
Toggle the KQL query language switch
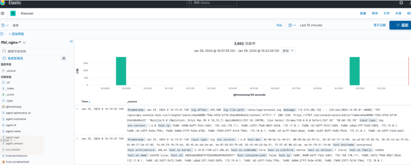[x=279, y=25]
